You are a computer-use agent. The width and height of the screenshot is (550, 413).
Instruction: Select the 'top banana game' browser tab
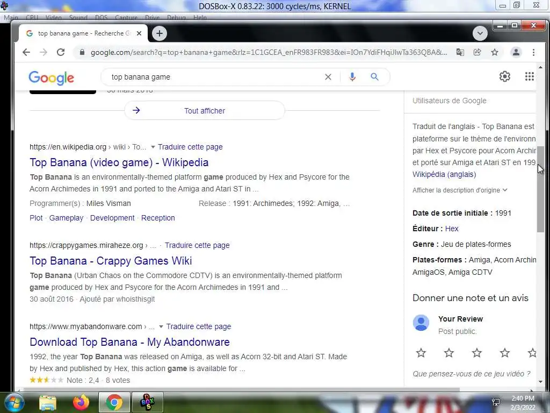point(83,33)
